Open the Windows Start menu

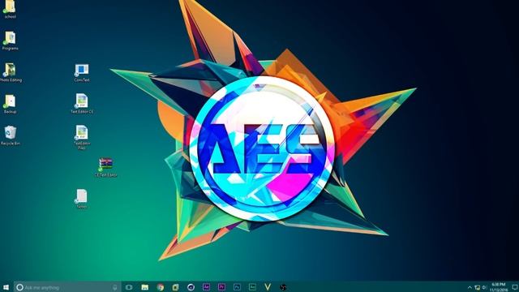point(6,287)
